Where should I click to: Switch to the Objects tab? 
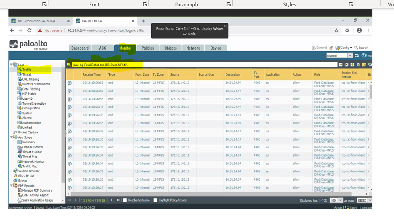point(170,48)
